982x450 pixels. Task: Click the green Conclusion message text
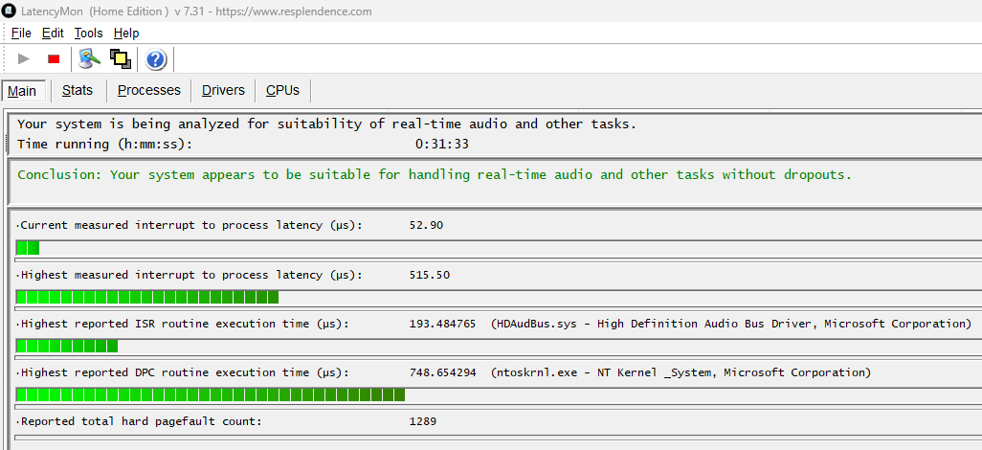435,175
